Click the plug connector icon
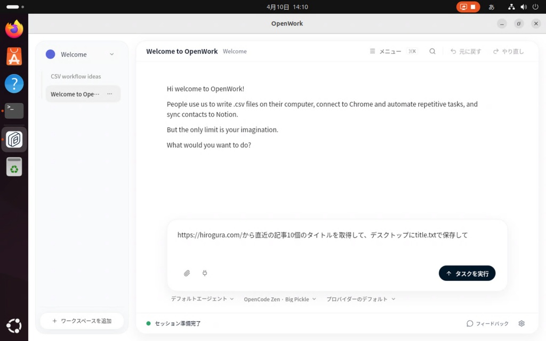The width and height of the screenshot is (546, 341). coord(205,273)
